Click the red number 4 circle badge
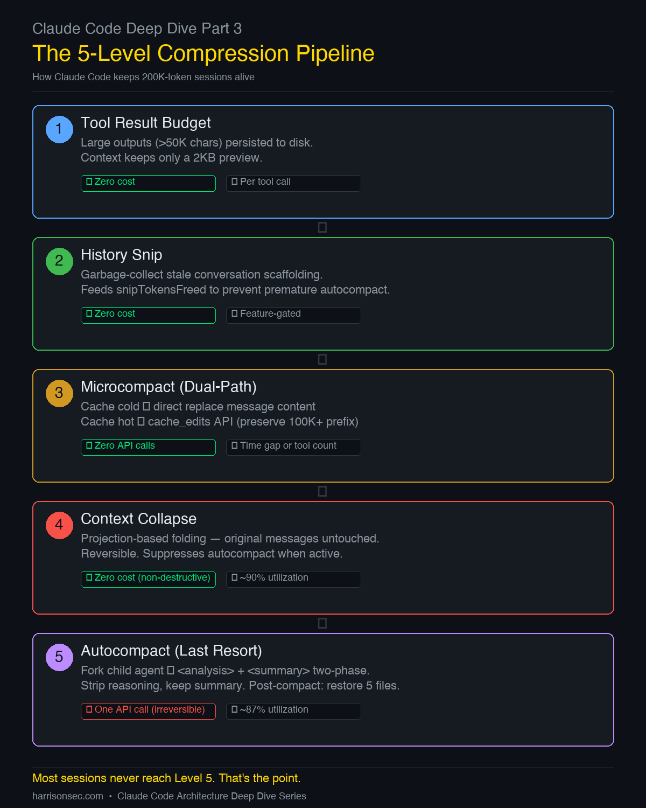Viewport: 646px width, 808px height. pos(59,525)
